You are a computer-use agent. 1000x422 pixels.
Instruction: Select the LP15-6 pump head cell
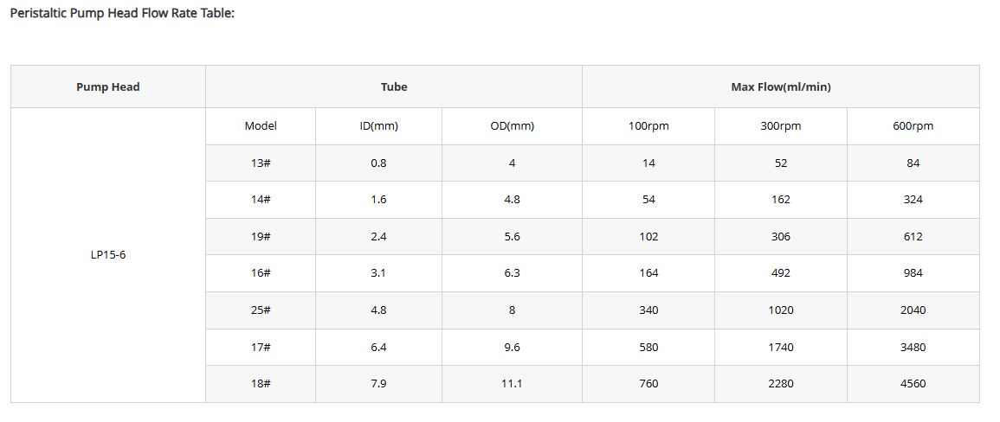[107, 255]
